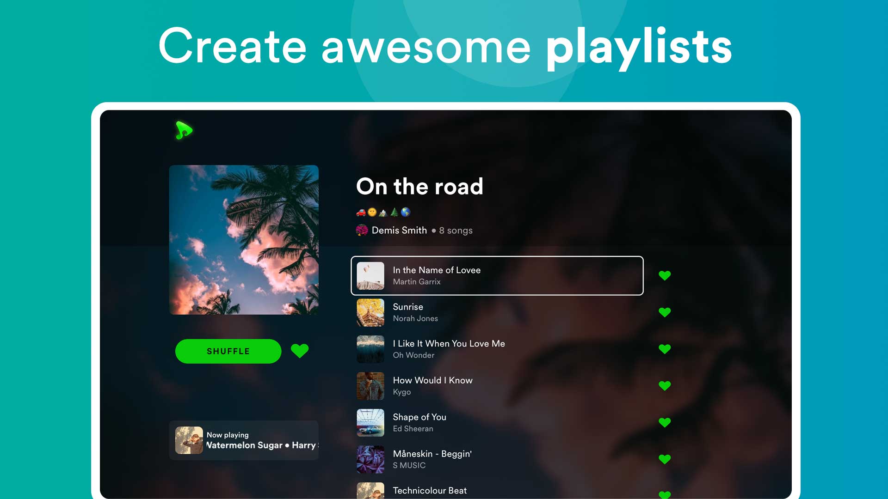Click the Now Playing Watermelon Sugar thumbnail
The height and width of the screenshot is (499, 888).
189,440
